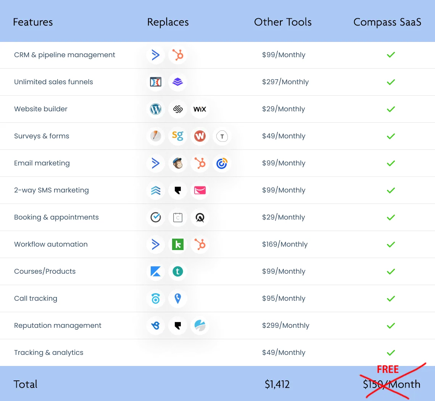
Task: Click the 'Compass SaaS' column header
Action: tap(387, 22)
